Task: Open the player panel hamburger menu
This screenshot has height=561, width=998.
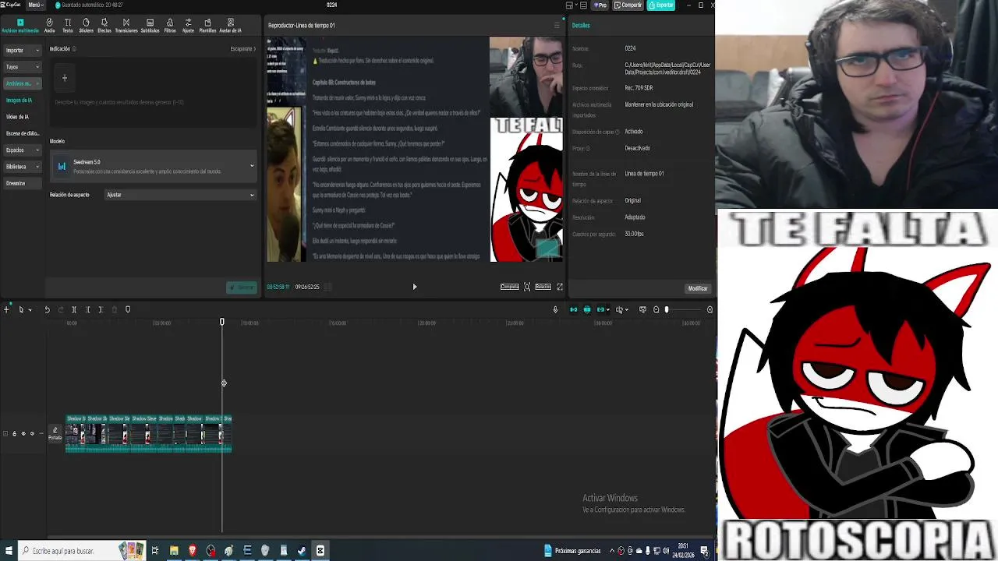Action: [x=557, y=26]
